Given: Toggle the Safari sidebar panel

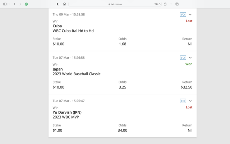Looking at the screenshot, I should (x=5, y=4).
